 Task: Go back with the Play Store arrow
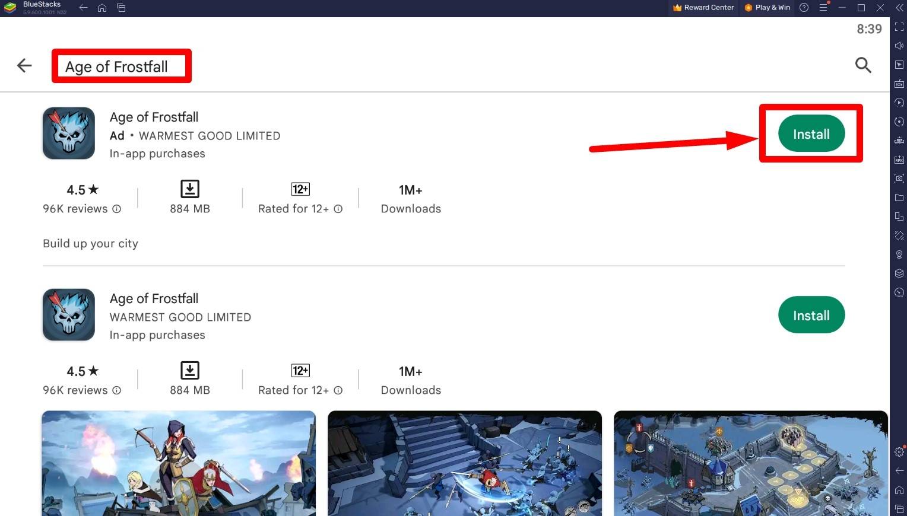tap(24, 65)
